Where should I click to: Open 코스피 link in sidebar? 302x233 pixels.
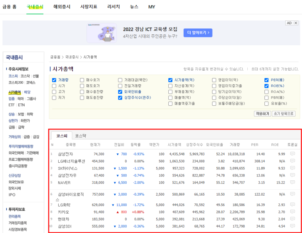click(13, 76)
